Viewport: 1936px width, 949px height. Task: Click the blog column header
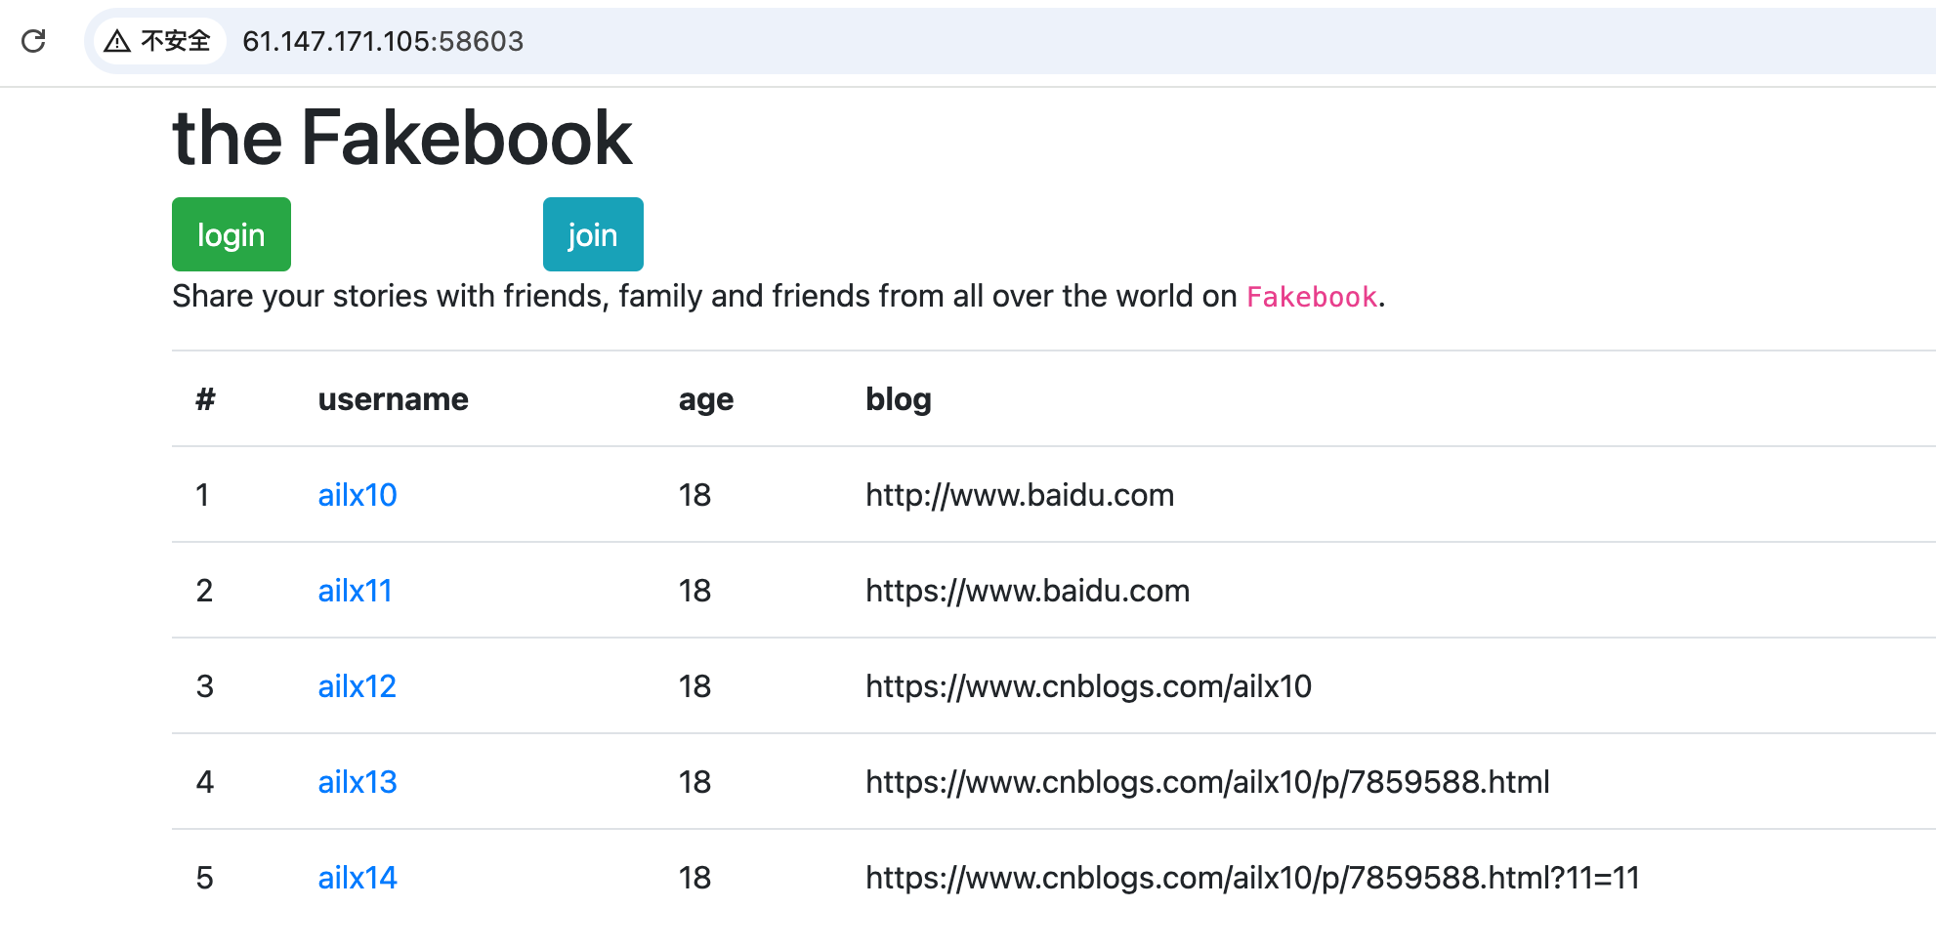tap(899, 399)
